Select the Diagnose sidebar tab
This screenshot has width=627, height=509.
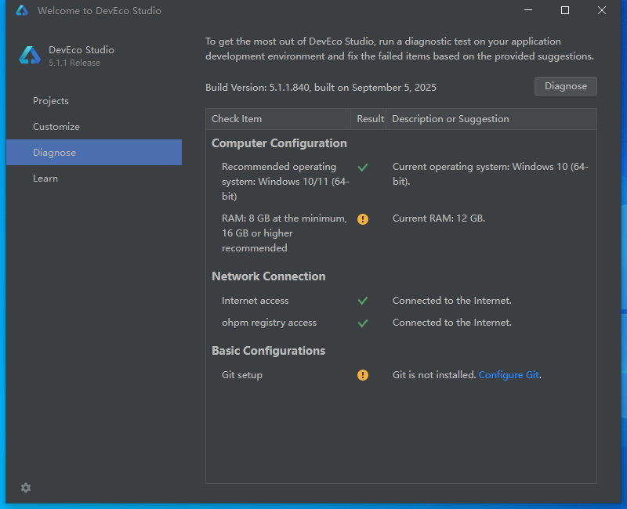pyautogui.click(x=94, y=152)
